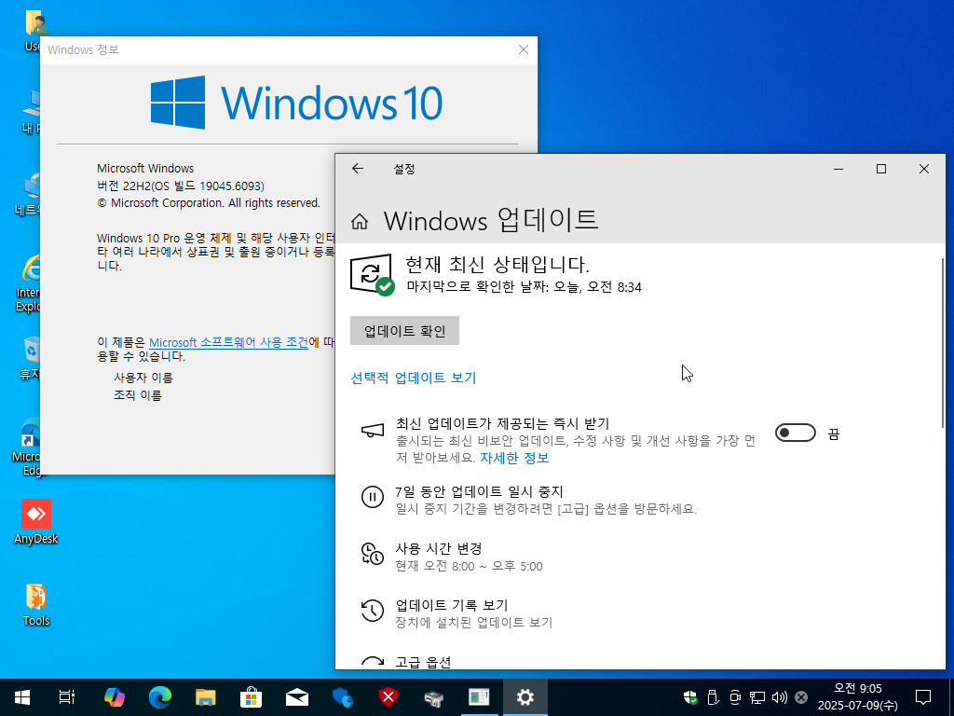This screenshot has width=954, height=716.
Task: Toggle '최신 업데이트가 제공되는 즉시 받기' switch
Action: tap(796, 433)
